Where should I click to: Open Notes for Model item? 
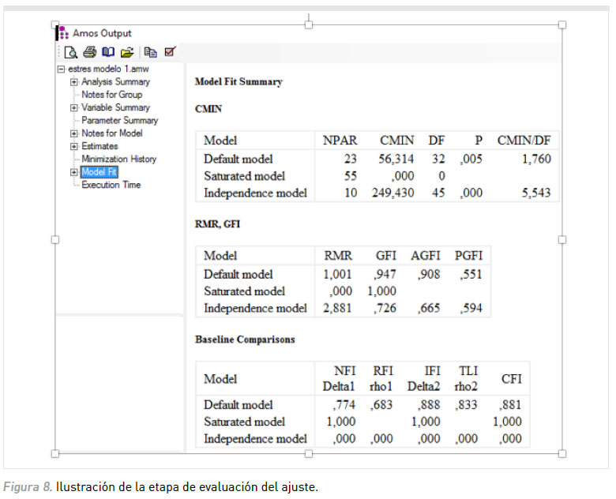112,133
